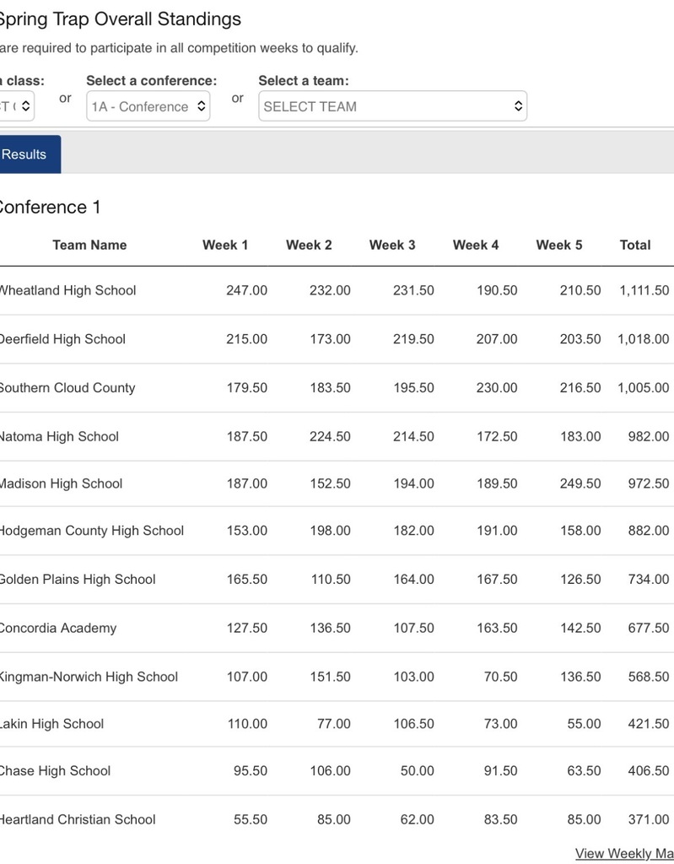Select the Southern Cloud County row name

[x=67, y=387]
